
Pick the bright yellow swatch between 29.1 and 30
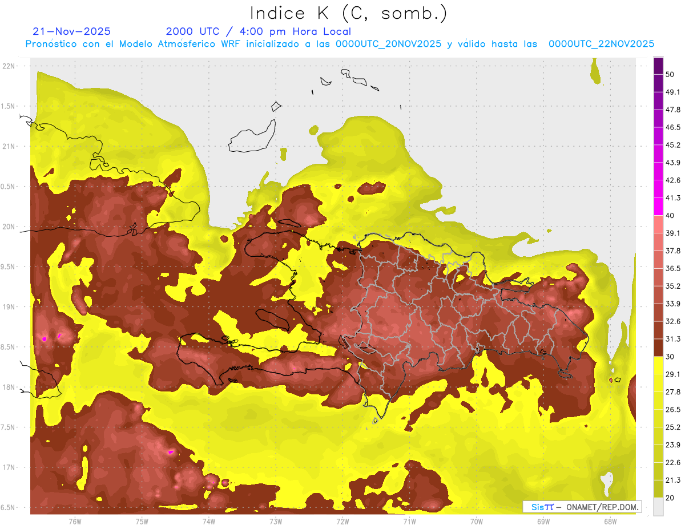click(658, 365)
